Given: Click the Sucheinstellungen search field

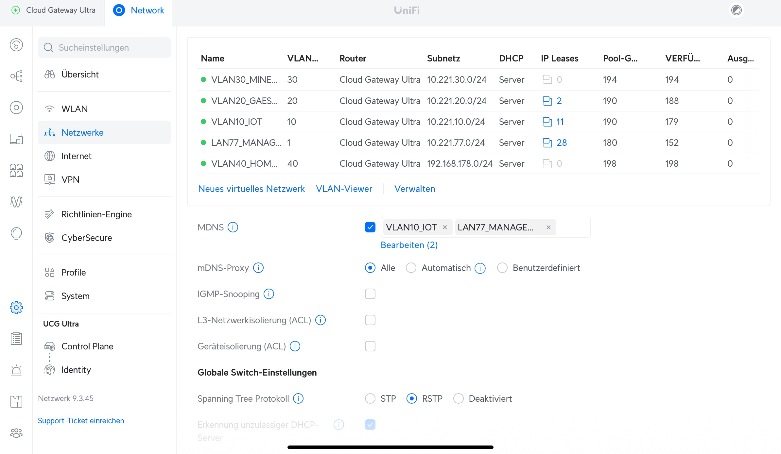Looking at the screenshot, I should [105, 47].
